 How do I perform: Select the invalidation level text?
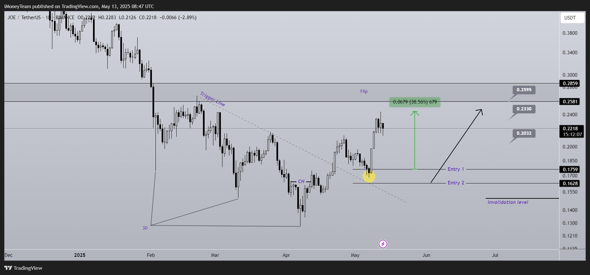tap(508, 202)
